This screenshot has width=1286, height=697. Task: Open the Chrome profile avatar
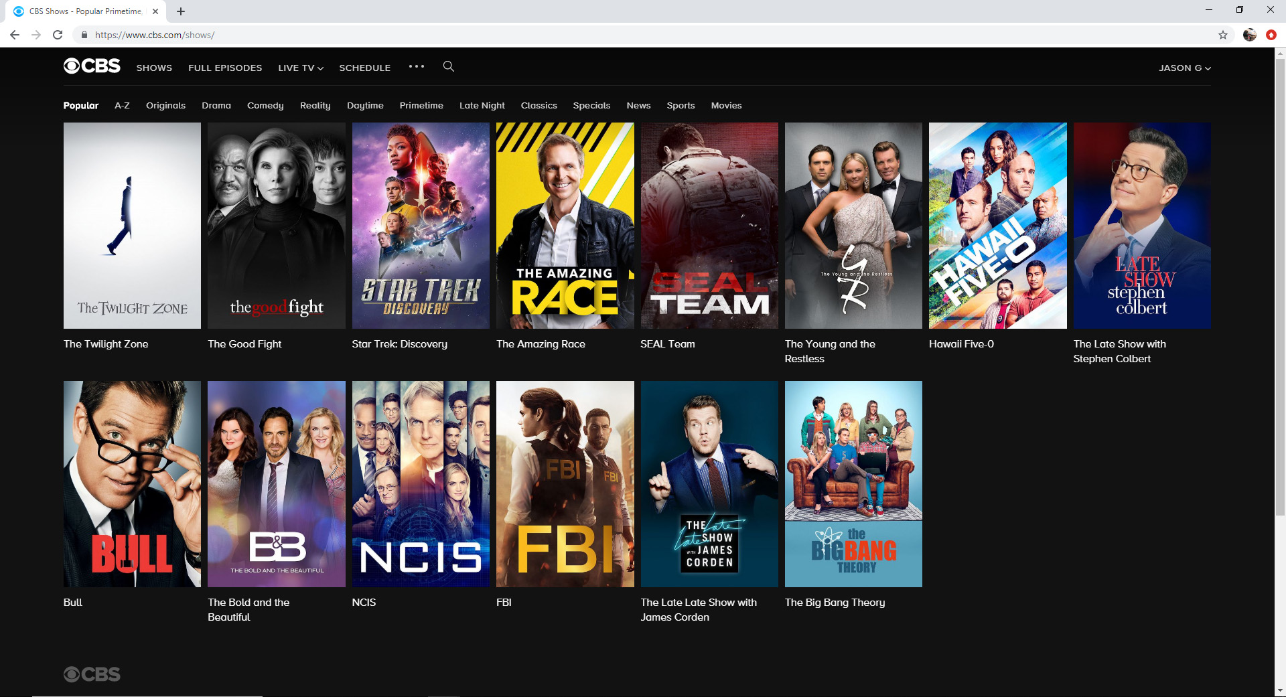coord(1249,35)
